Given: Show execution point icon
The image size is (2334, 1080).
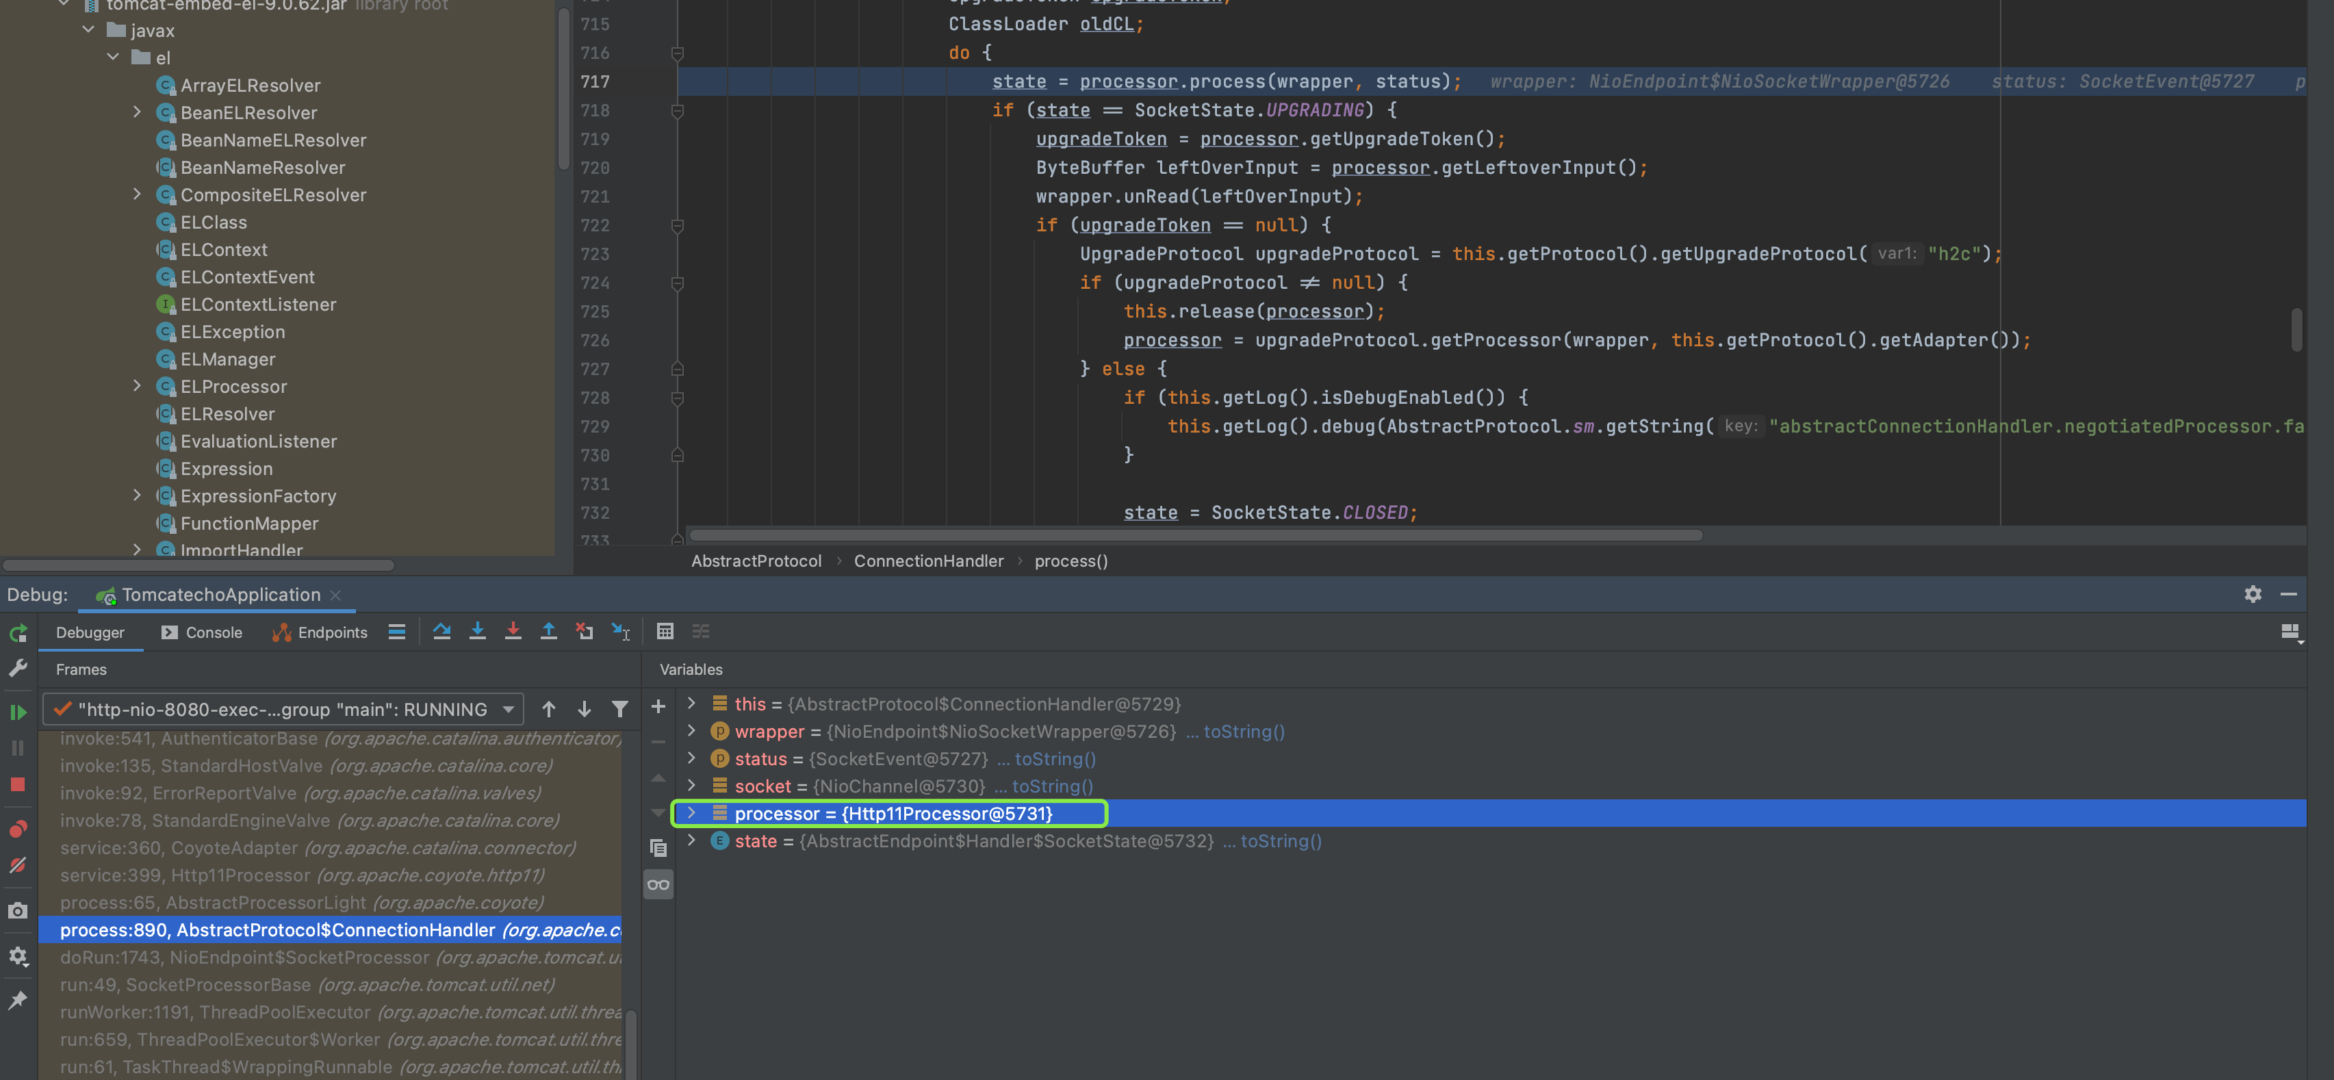Looking at the screenshot, I should (397, 632).
